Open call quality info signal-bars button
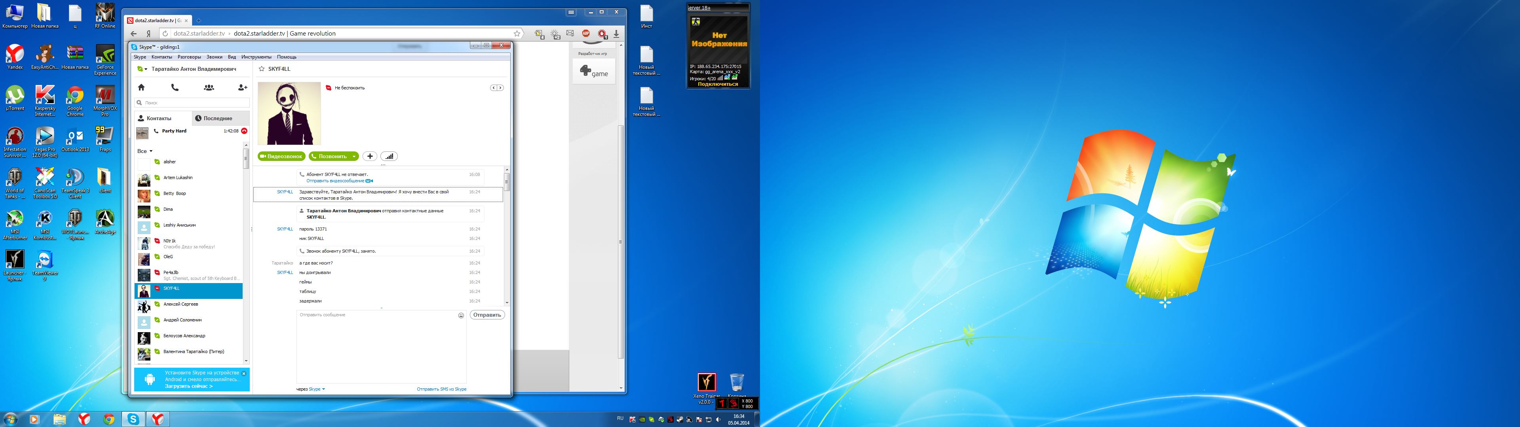The height and width of the screenshot is (427, 1520). [389, 156]
